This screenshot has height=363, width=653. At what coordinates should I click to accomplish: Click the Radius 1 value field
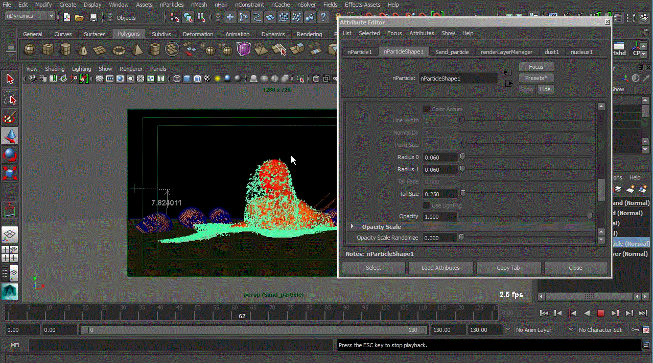click(440, 169)
